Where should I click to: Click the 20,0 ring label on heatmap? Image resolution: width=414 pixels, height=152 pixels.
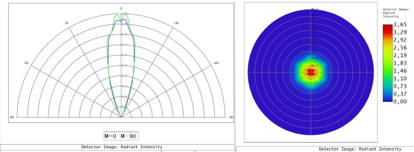[x=314, y=58]
